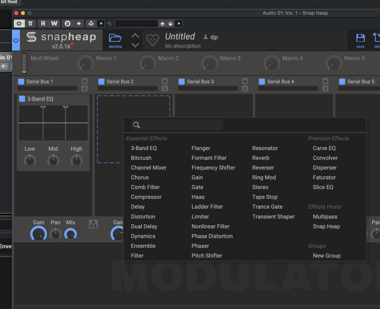Click the Mid band knob in 3-Band EQ
The width and height of the screenshot is (380, 309).
coord(53,160)
